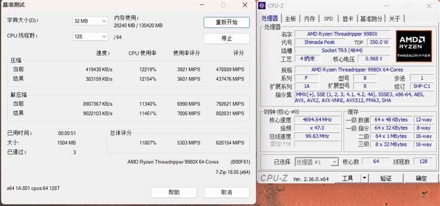Click the Shimada Peak code name field

pyautogui.click(x=320, y=42)
